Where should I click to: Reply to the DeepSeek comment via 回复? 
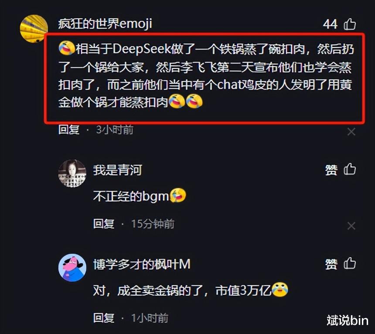click(x=69, y=130)
